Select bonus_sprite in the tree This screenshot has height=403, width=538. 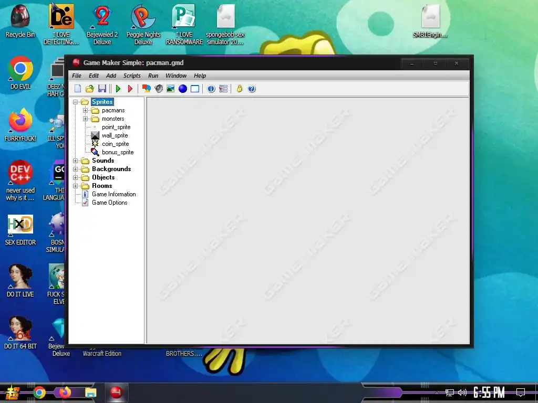[118, 152]
